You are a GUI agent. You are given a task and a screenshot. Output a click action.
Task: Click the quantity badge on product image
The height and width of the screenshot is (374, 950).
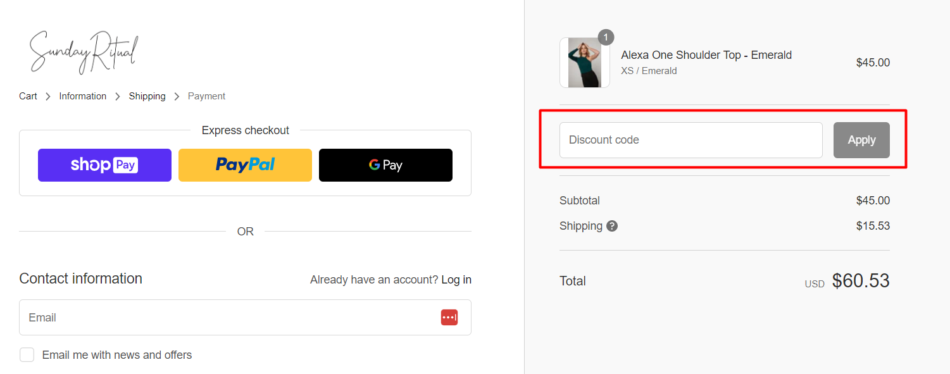606,37
